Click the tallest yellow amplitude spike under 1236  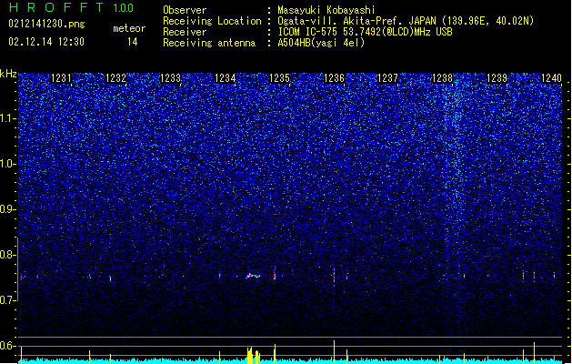pyautogui.click(x=334, y=352)
